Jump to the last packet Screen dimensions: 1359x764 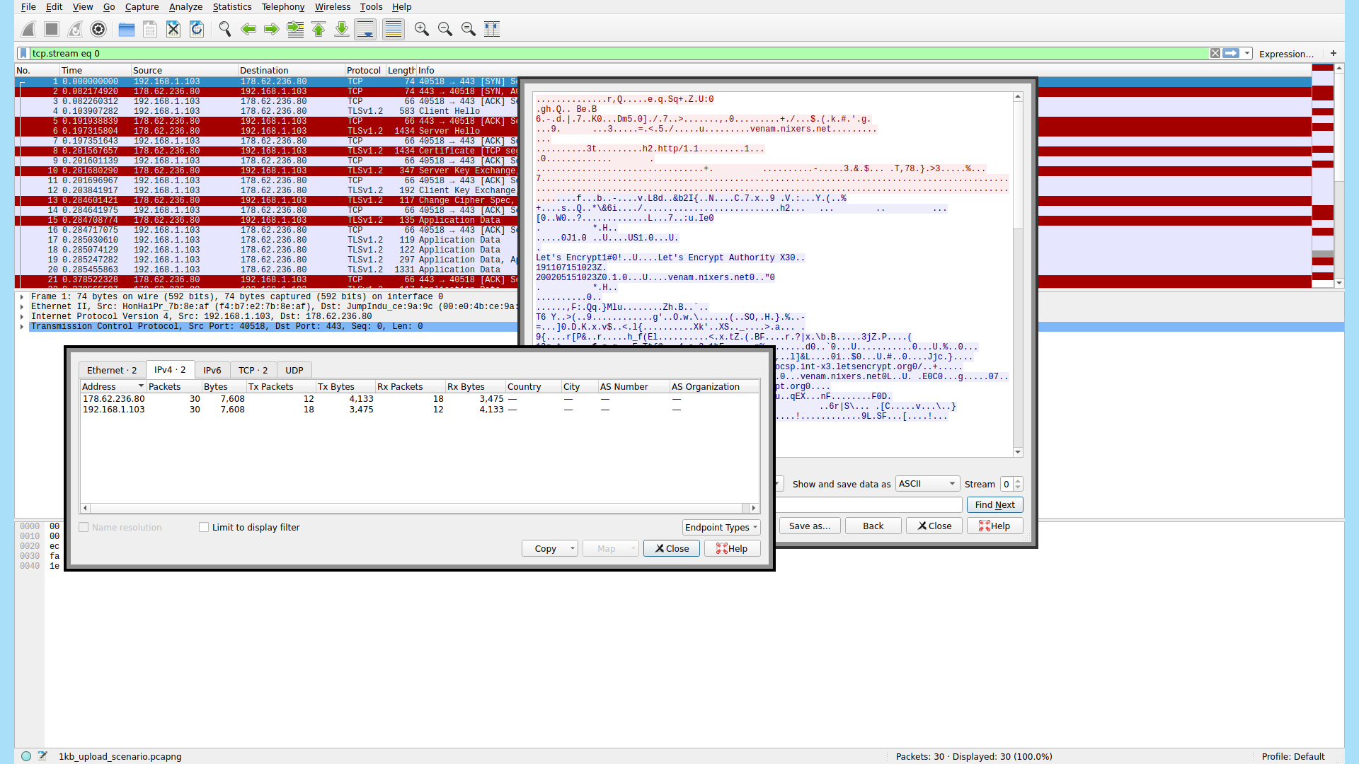click(x=342, y=29)
